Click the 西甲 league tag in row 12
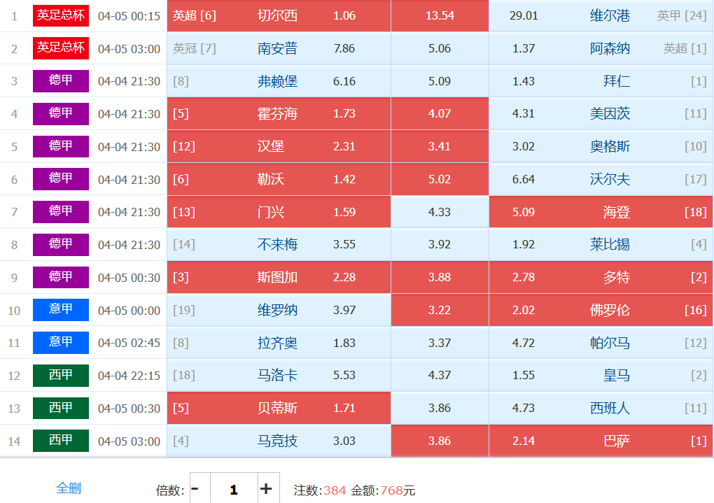This screenshot has width=714, height=503. 61,376
